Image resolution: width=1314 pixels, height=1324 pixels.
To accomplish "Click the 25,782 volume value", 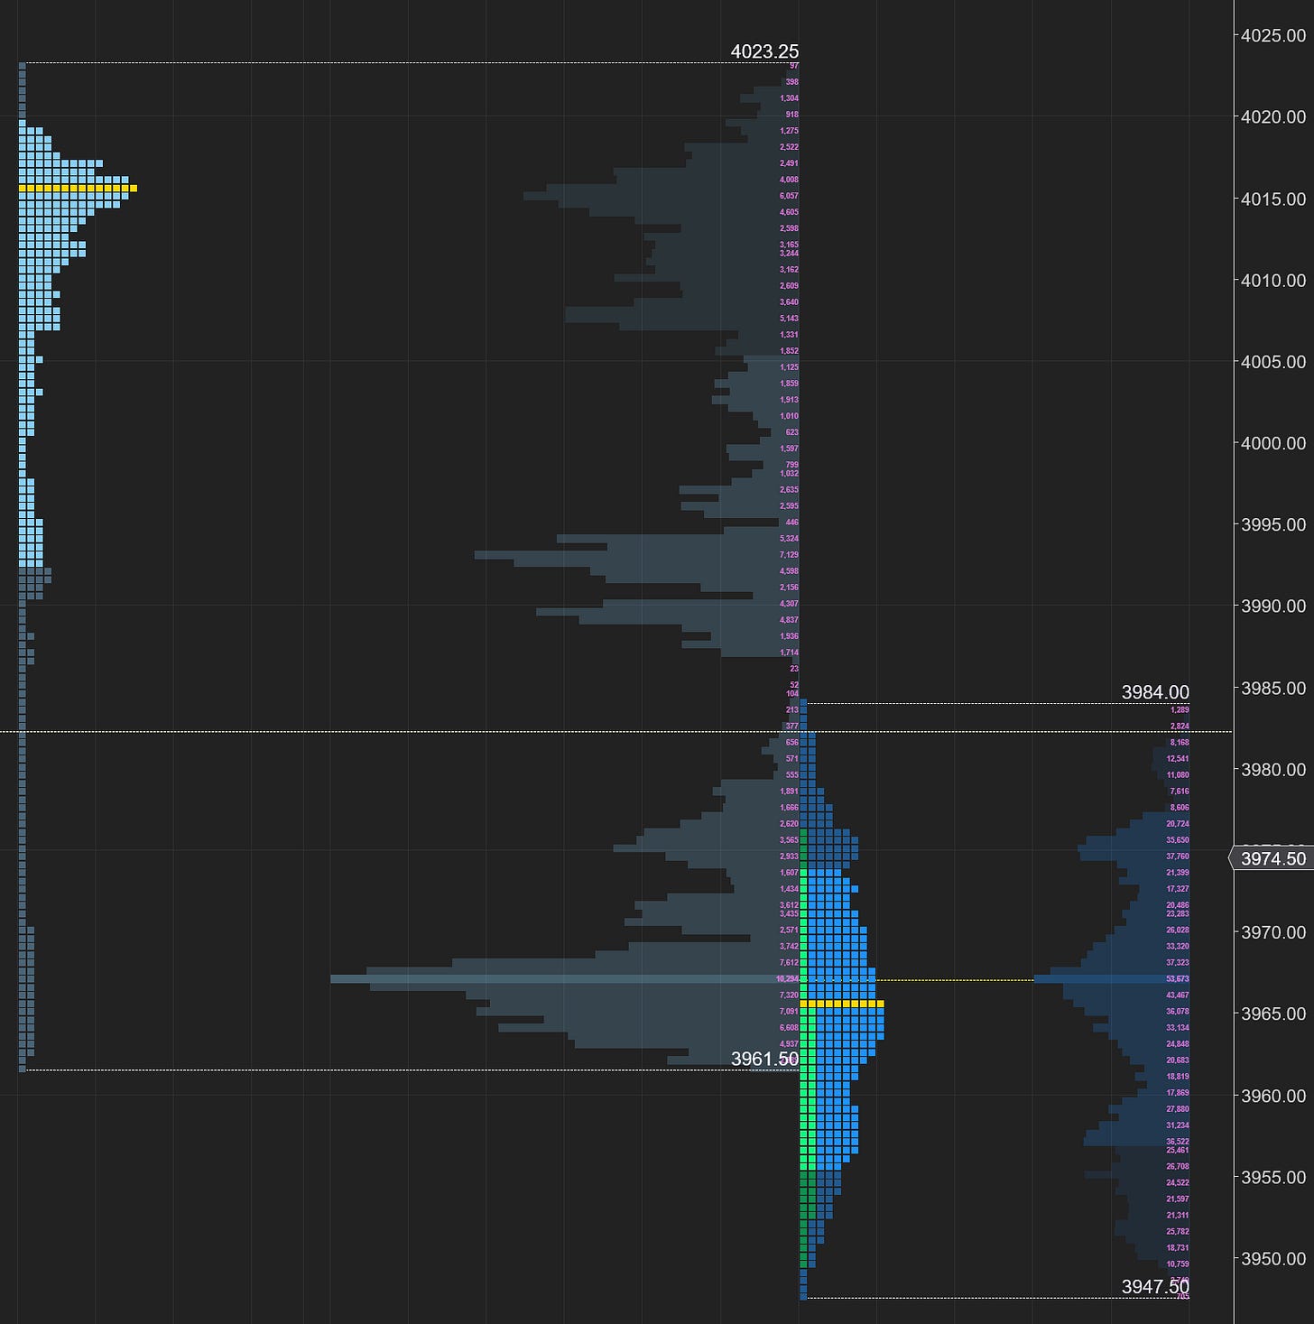I will pyautogui.click(x=1178, y=1232).
